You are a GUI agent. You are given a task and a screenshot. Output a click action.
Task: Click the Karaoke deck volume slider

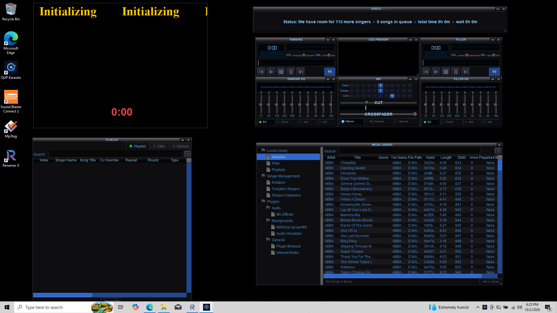[304, 55]
